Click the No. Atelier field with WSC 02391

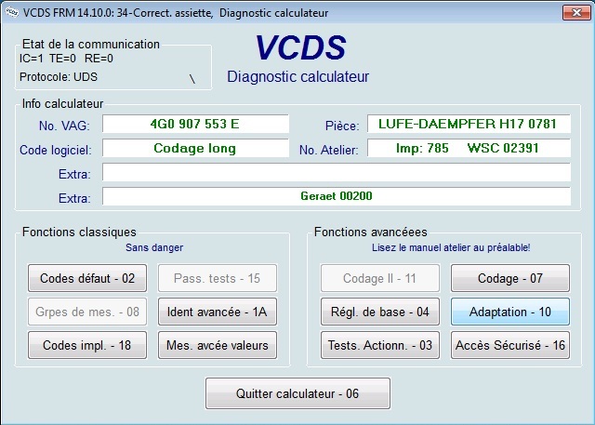469,148
